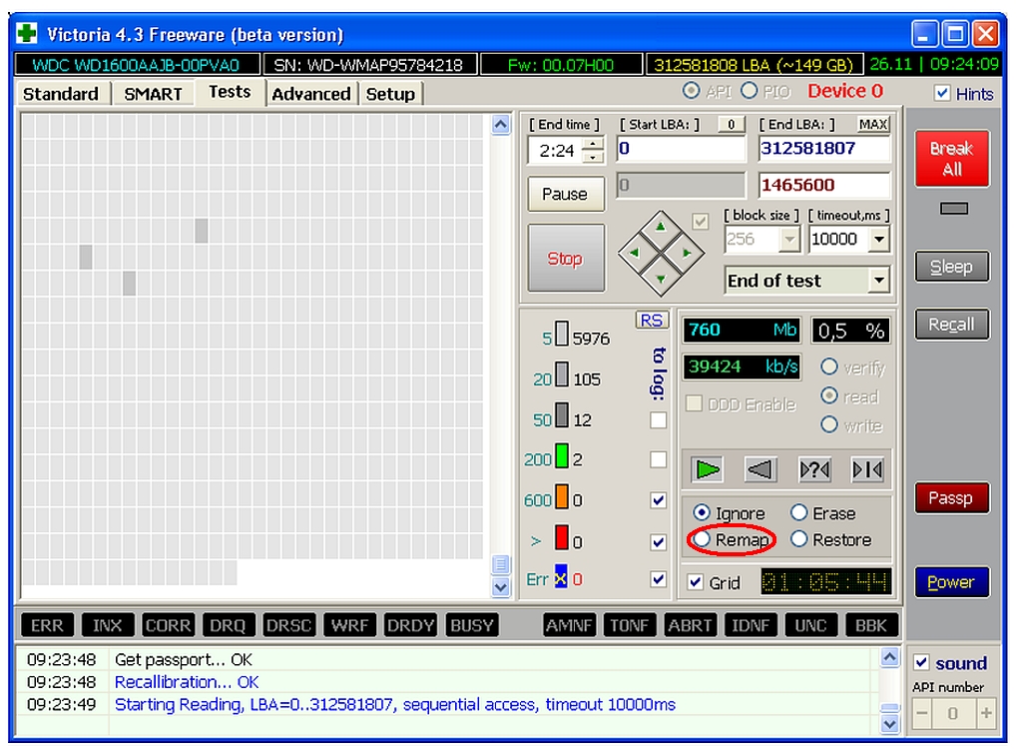Click the DRSC status indicator
1017x749 pixels.
click(288, 625)
